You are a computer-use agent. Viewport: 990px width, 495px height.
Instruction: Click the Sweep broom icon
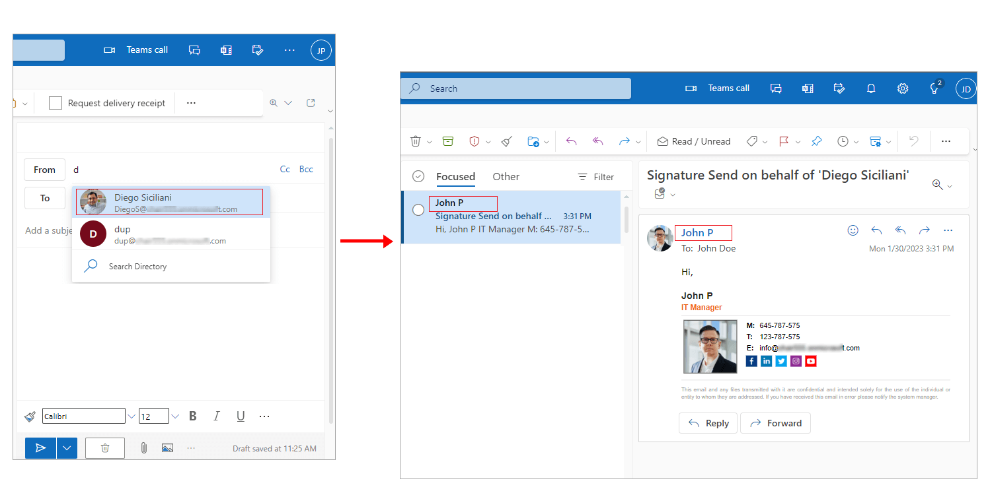tap(507, 141)
